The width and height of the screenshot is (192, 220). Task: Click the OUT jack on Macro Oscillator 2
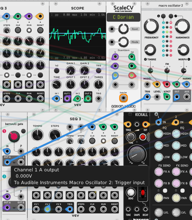pyautogui.click(x=177, y=97)
